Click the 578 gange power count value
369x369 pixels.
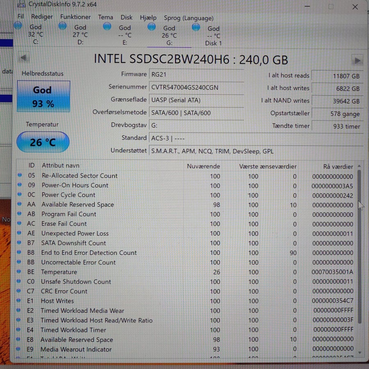tap(337, 114)
